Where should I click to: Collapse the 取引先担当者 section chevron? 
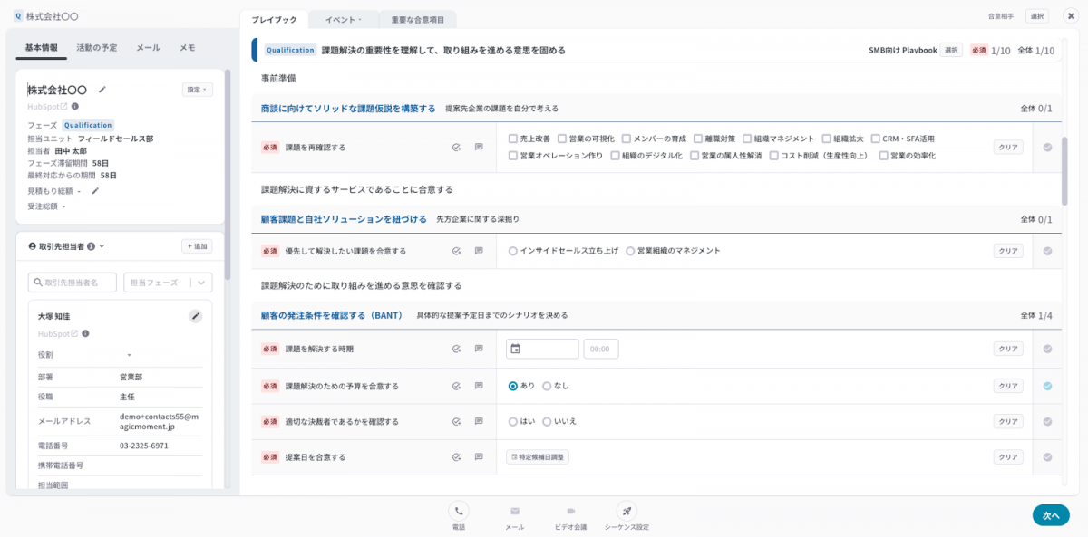(x=102, y=246)
